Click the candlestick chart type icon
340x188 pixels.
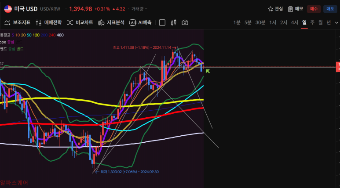173,22
